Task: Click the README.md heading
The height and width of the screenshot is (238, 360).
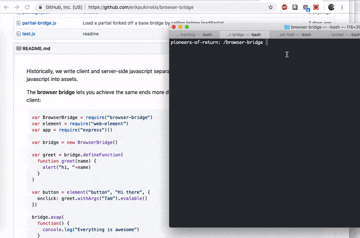Action: click(36, 48)
